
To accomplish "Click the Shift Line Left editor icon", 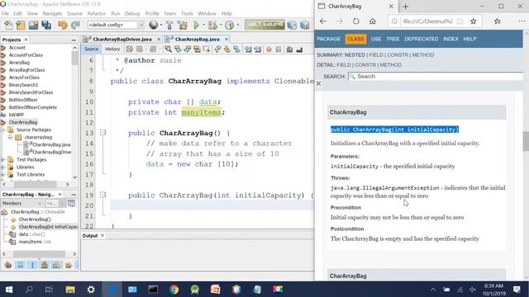I will click(248, 49).
